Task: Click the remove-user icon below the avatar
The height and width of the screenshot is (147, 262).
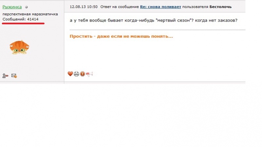Action: pos(5,76)
